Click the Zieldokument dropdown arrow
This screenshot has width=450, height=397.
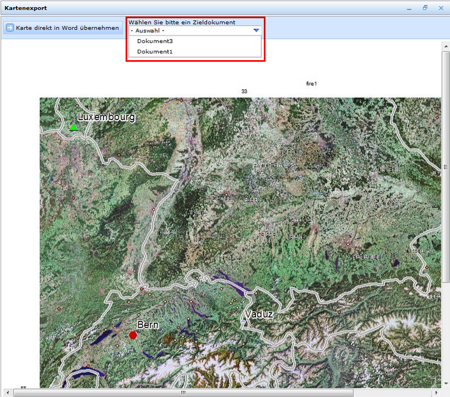click(257, 30)
